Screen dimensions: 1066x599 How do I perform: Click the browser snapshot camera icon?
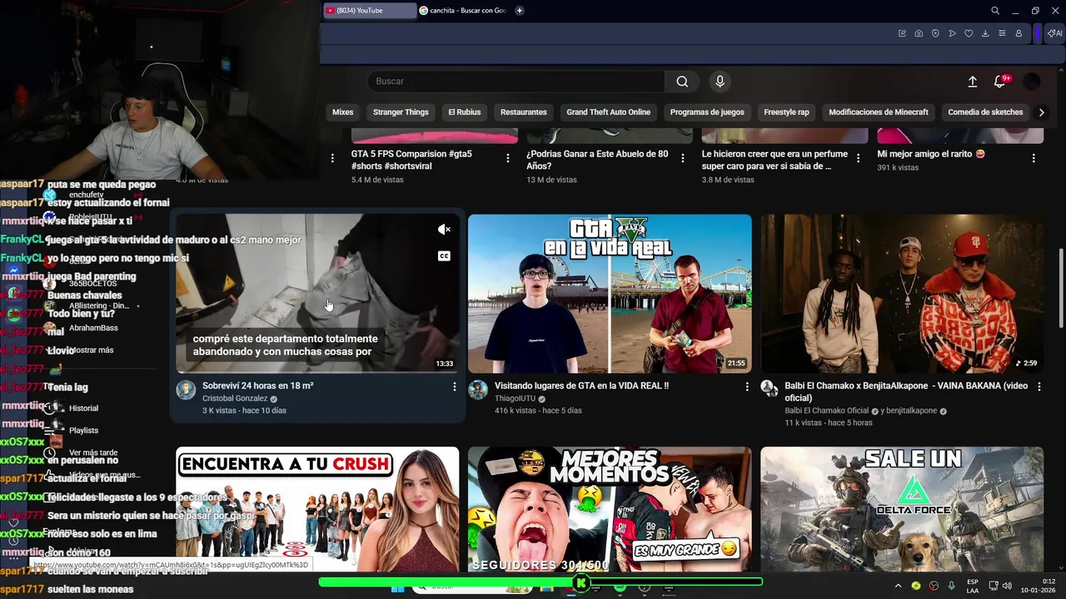(x=919, y=33)
